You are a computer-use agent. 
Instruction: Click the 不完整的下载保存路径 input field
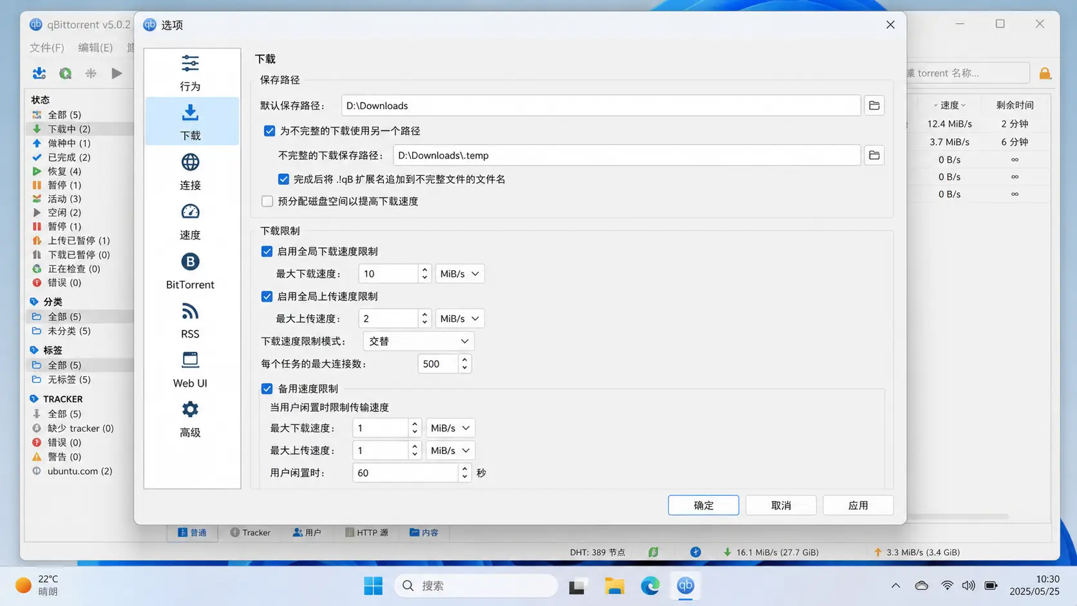pyautogui.click(x=627, y=155)
